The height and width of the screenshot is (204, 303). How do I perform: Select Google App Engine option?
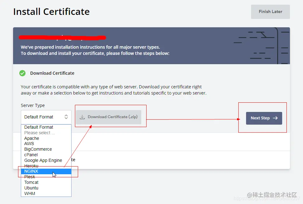click(x=46, y=160)
